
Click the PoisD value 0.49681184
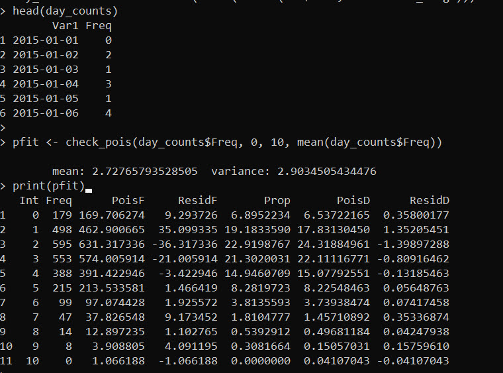pyautogui.click(x=336, y=332)
